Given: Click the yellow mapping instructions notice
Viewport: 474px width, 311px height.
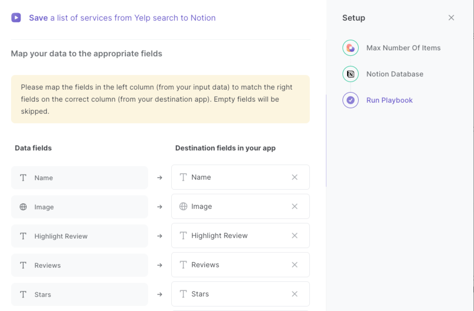Looking at the screenshot, I should [x=160, y=99].
